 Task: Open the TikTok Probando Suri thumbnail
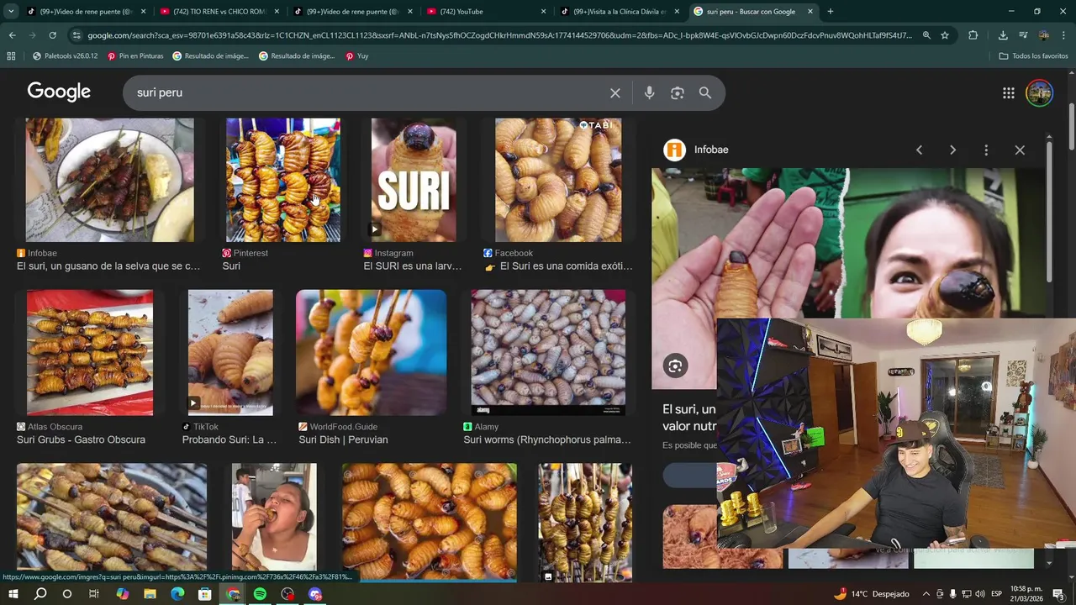[230, 353]
